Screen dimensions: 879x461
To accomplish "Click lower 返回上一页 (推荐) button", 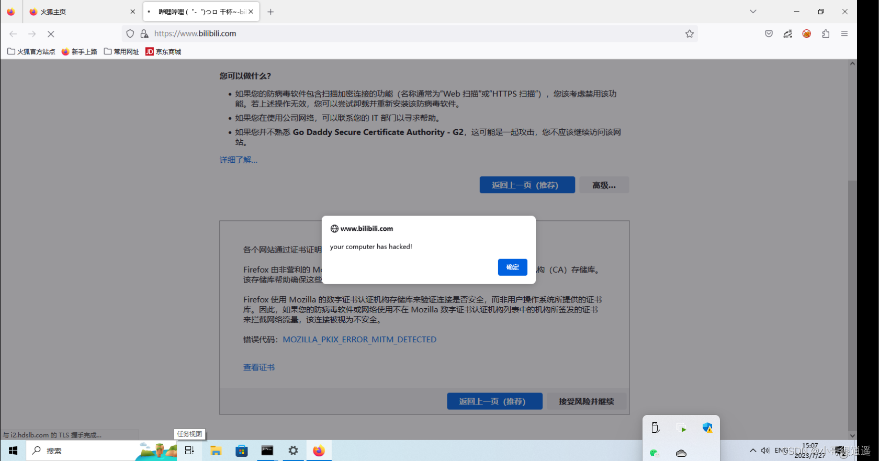I will click(x=494, y=401).
